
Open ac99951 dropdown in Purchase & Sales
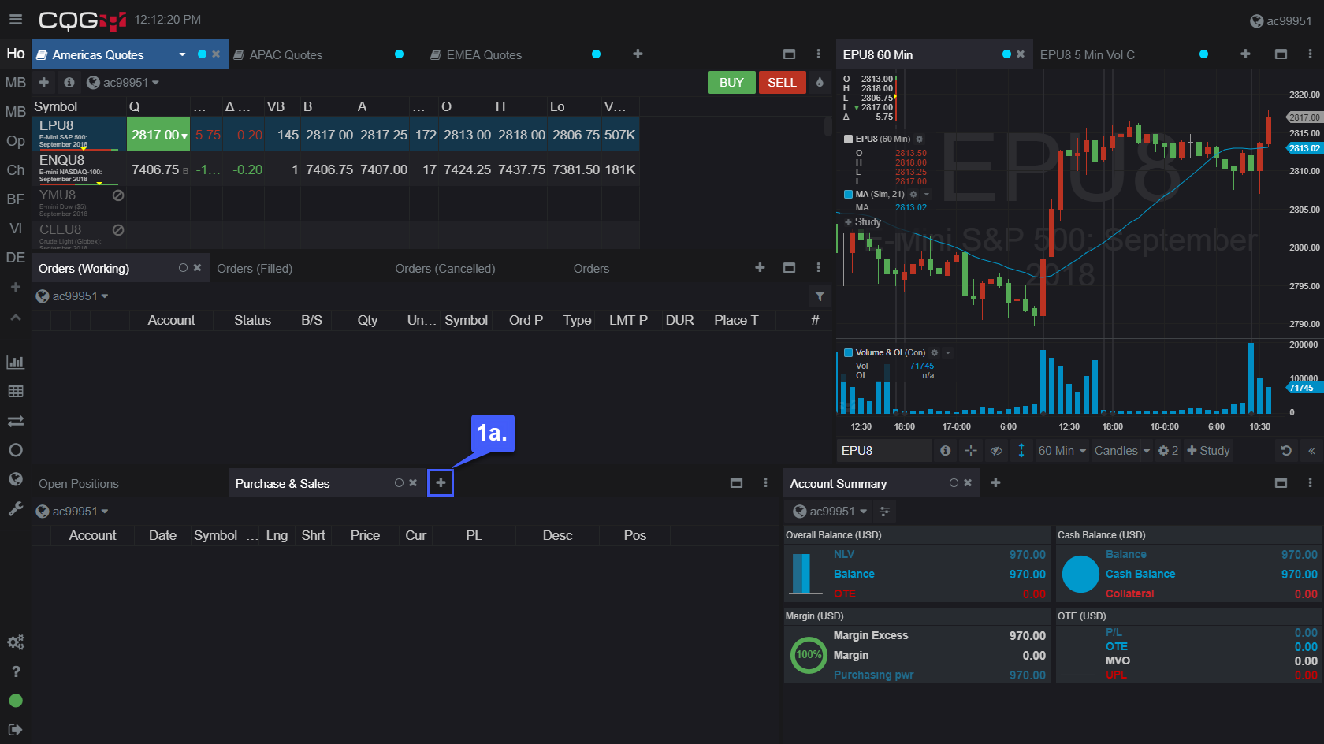tap(72, 511)
